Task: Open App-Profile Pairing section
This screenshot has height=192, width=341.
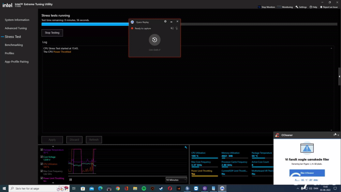Action: pos(16,62)
